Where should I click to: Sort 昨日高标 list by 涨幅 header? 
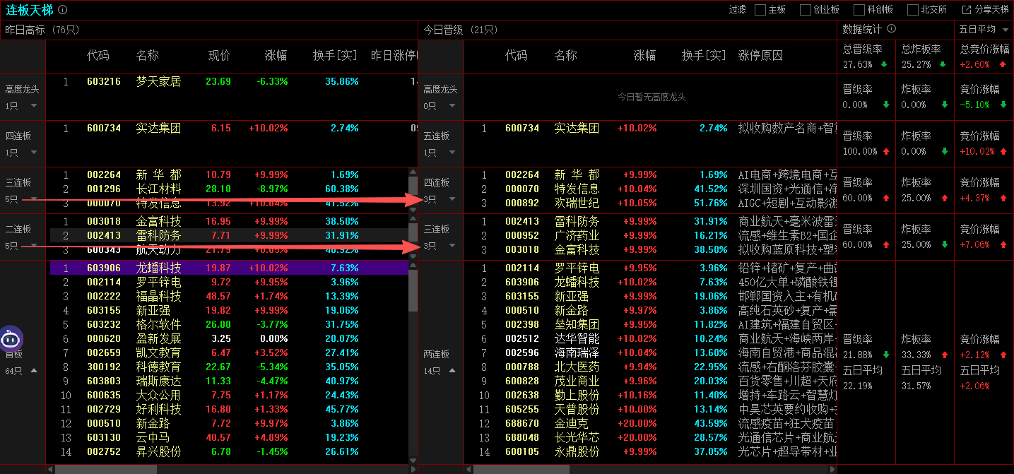pyautogui.click(x=276, y=55)
